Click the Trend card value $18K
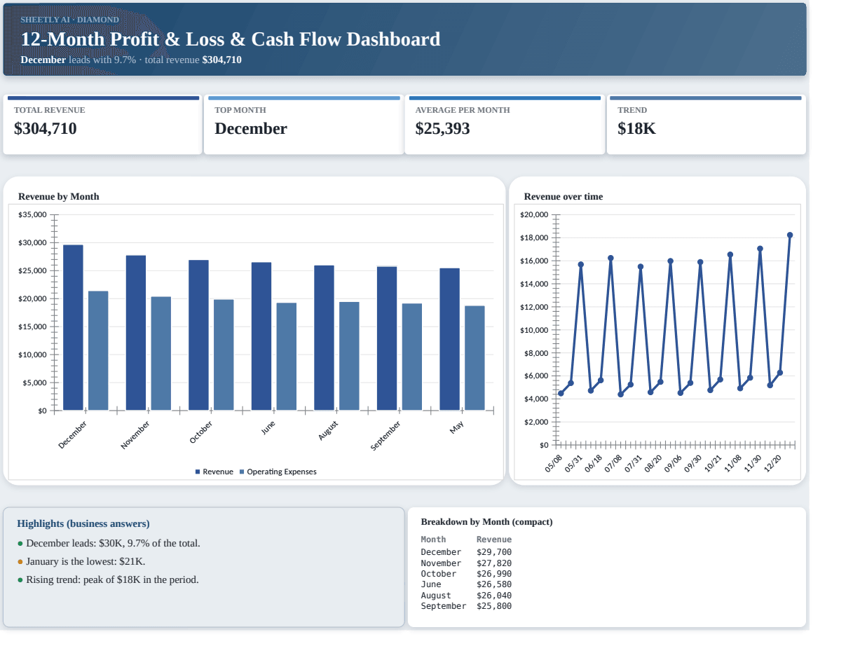Image resolution: width=860 pixels, height=646 pixels. pos(636,129)
